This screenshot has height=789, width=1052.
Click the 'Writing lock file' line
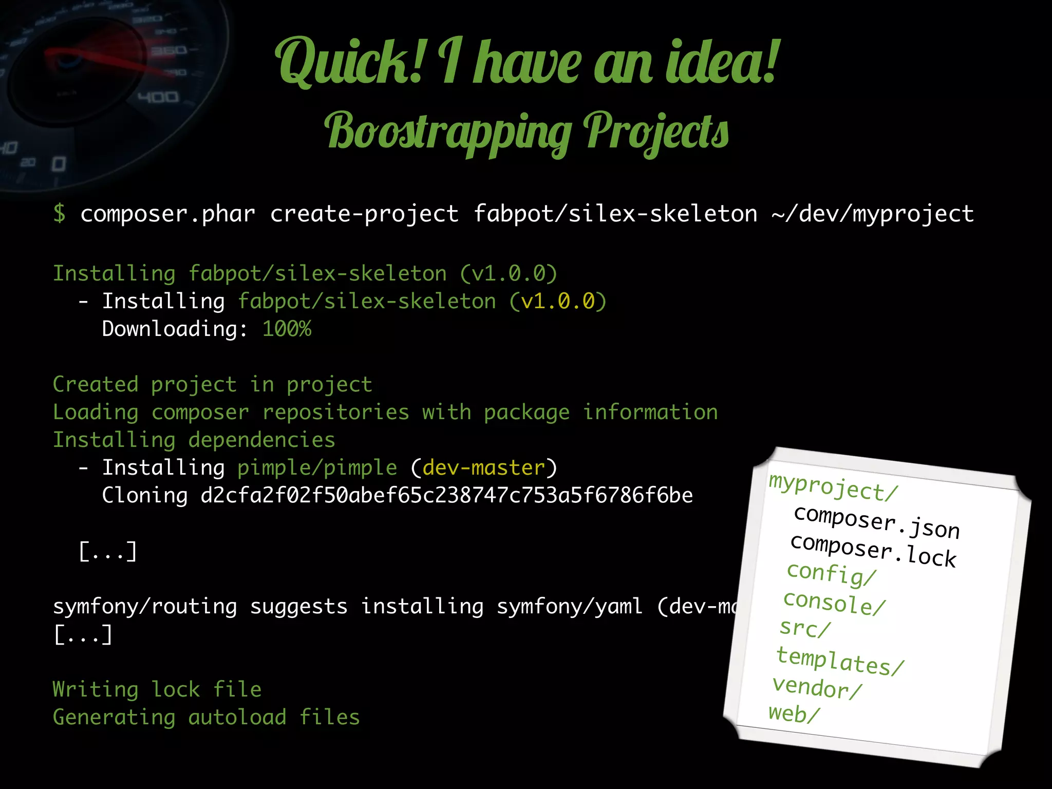tap(157, 689)
